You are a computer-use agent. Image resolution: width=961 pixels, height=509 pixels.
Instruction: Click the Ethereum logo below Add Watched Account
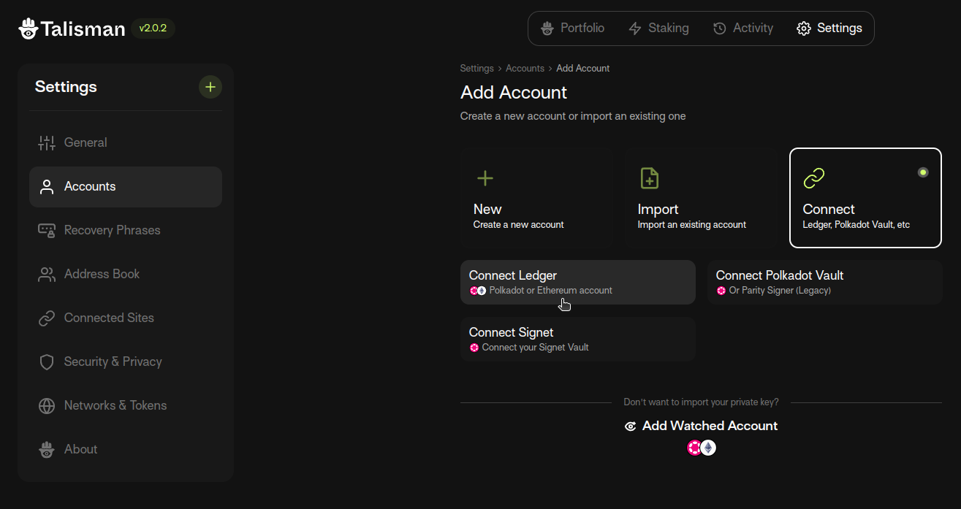(x=708, y=448)
